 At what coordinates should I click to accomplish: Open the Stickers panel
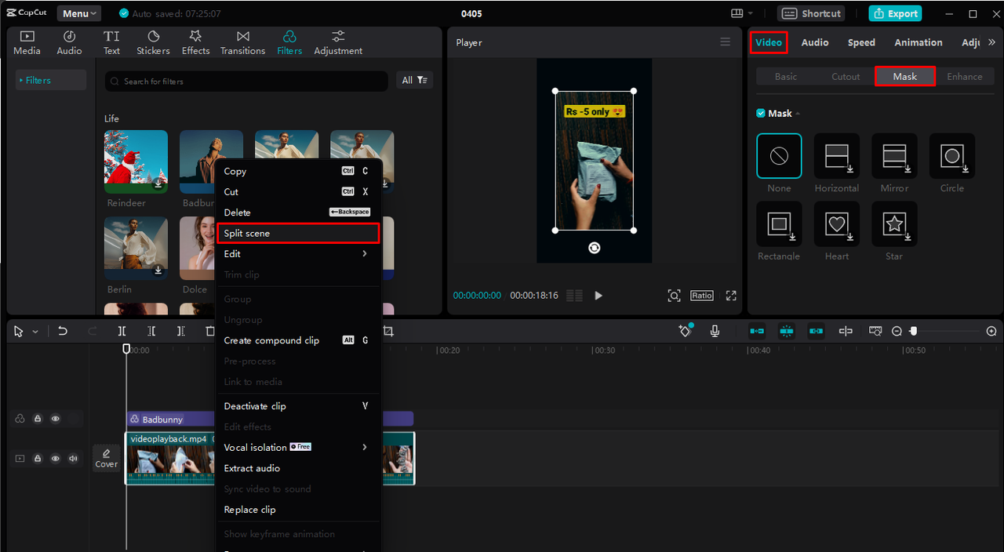click(153, 42)
